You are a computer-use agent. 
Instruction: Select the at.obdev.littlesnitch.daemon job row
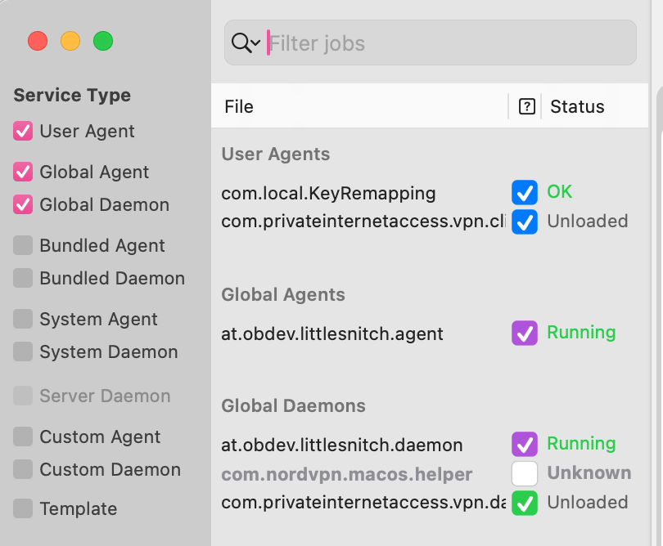[x=342, y=445]
